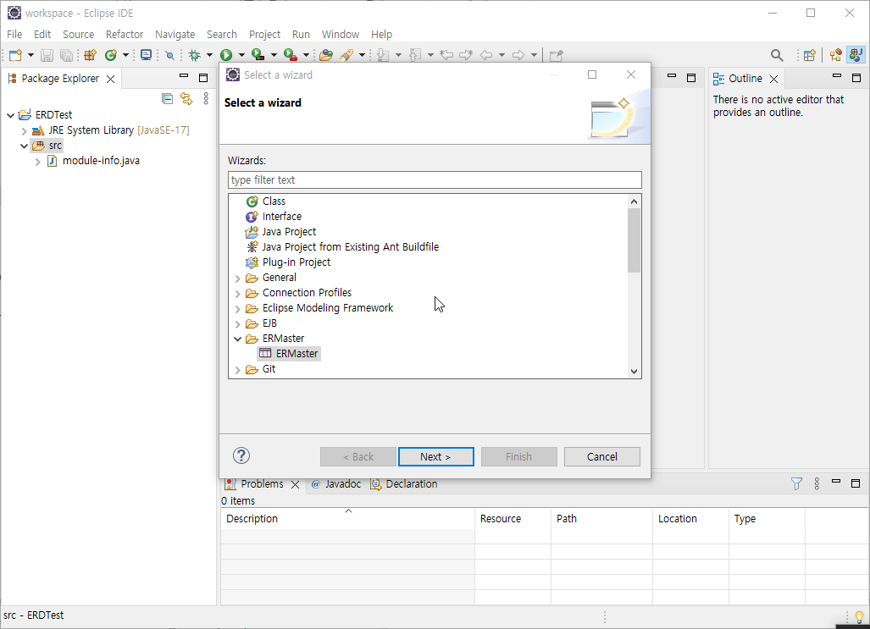Open the Project menu

tap(264, 35)
